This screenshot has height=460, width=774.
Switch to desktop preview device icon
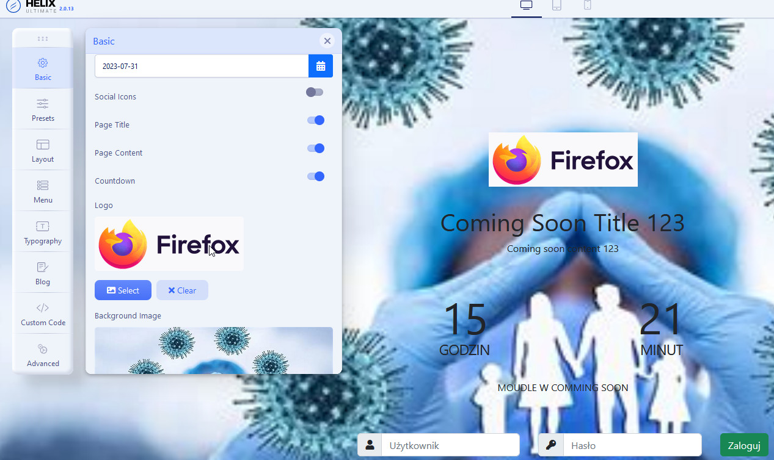(527, 5)
